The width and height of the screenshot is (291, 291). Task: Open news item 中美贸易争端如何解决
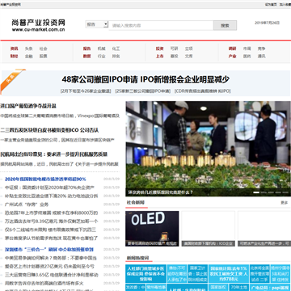tap(51, 258)
